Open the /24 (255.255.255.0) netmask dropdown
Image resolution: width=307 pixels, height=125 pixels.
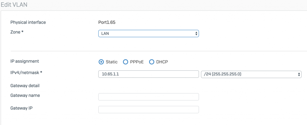pyautogui.click(x=251, y=74)
